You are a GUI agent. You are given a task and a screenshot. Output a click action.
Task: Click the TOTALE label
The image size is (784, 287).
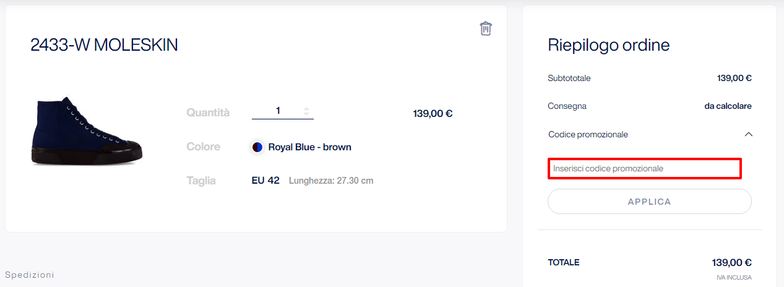pos(564,262)
